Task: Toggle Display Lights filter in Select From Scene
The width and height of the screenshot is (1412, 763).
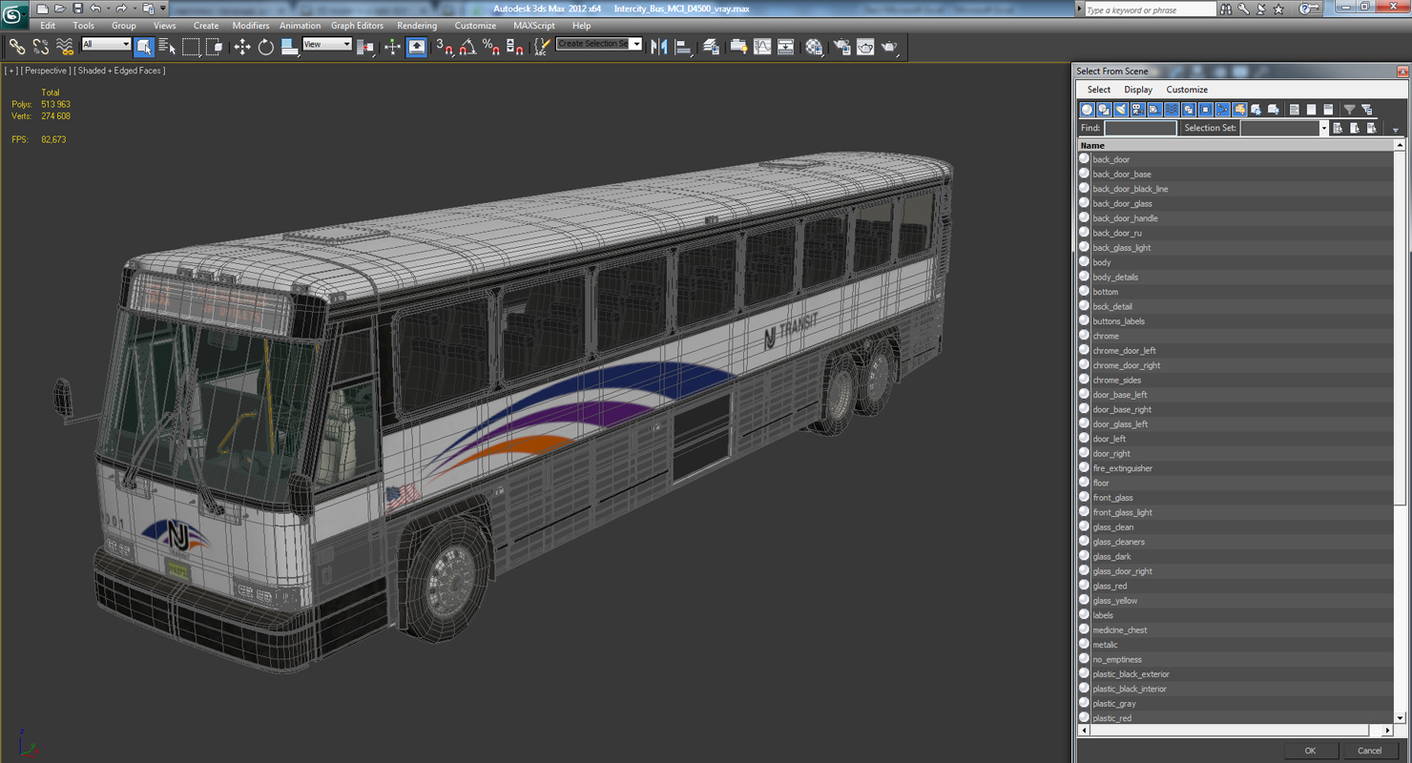Action: tap(1121, 110)
